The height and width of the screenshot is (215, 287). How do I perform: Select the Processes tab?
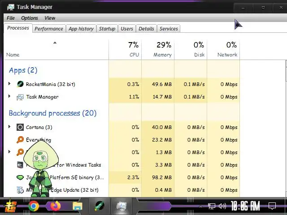click(x=18, y=28)
